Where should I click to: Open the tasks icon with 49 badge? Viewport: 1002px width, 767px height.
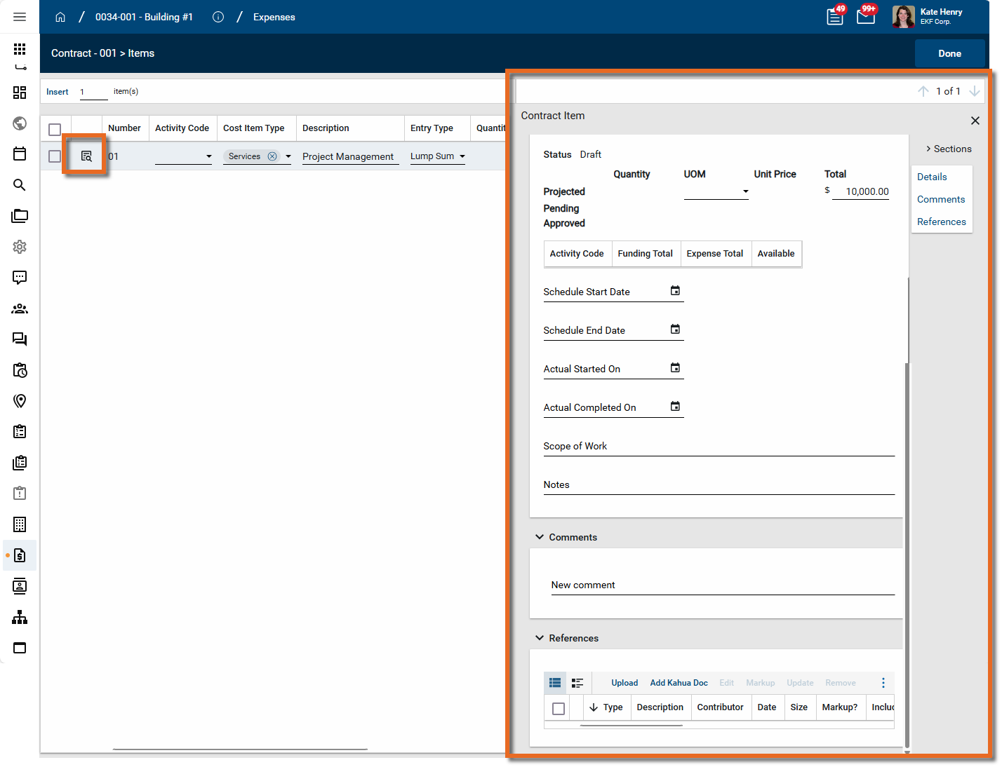(x=835, y=17)
